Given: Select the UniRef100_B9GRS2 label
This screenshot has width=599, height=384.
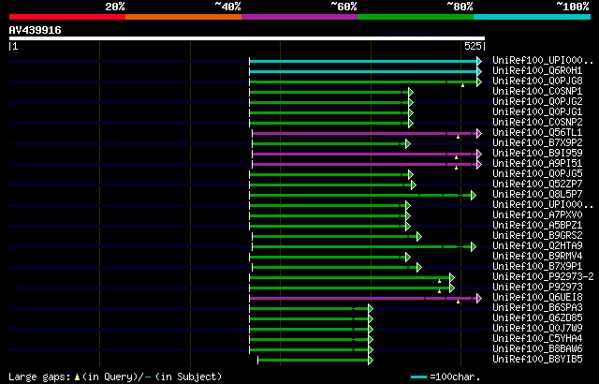Looking at the screenshot, I should 537,236.
